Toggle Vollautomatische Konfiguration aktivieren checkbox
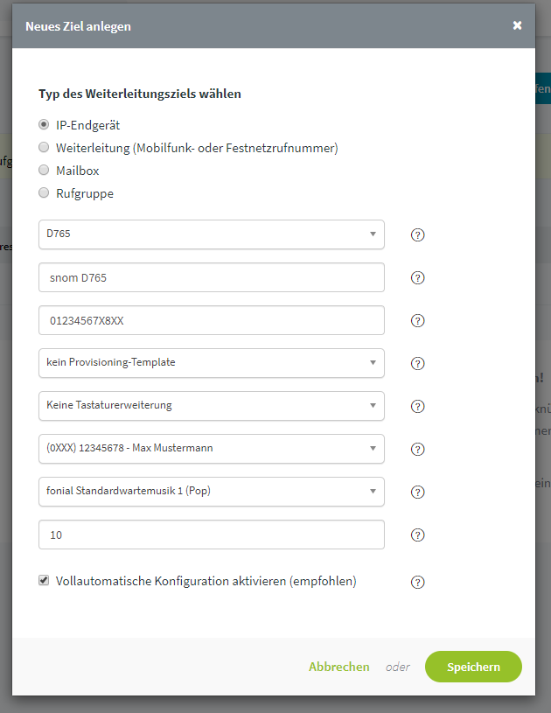This screenshot has height=713, width=551. pyautogui.click(x=44, y=580)
